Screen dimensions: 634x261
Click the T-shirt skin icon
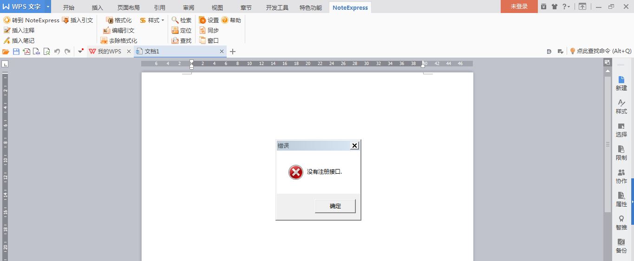pos(555,7)
